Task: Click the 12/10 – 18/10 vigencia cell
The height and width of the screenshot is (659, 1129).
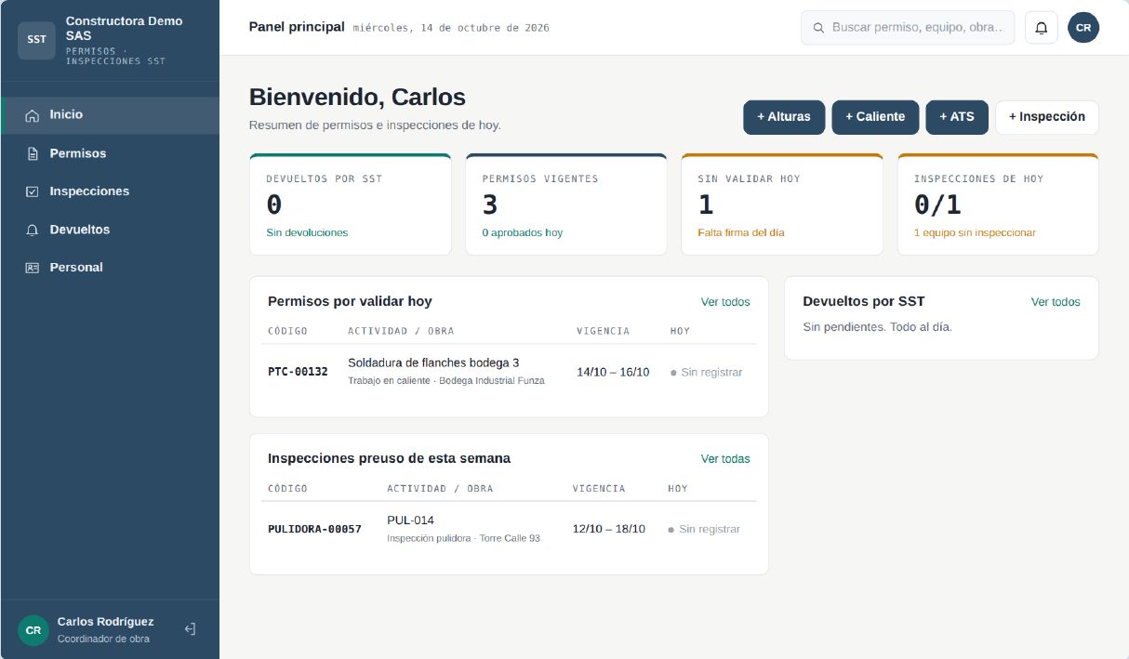Action: click(609, 529)
